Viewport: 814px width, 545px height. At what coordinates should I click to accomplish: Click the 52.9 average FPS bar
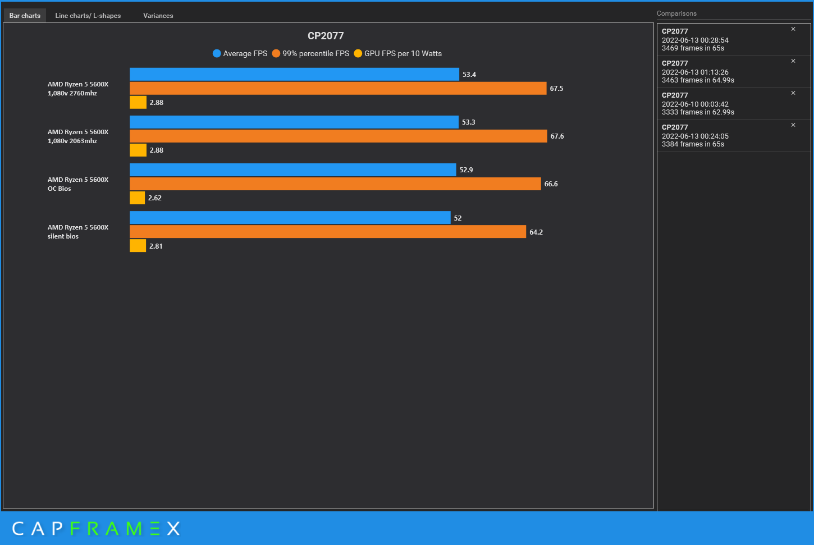pos(293,170)
